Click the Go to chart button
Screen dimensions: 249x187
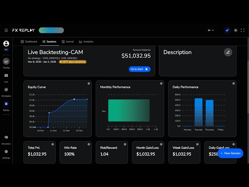coord(140,69)
